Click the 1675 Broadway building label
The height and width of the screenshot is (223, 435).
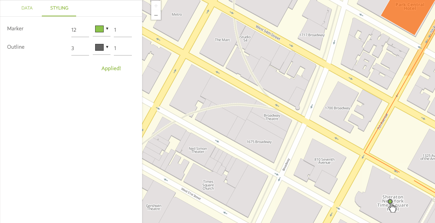[259, 142]
